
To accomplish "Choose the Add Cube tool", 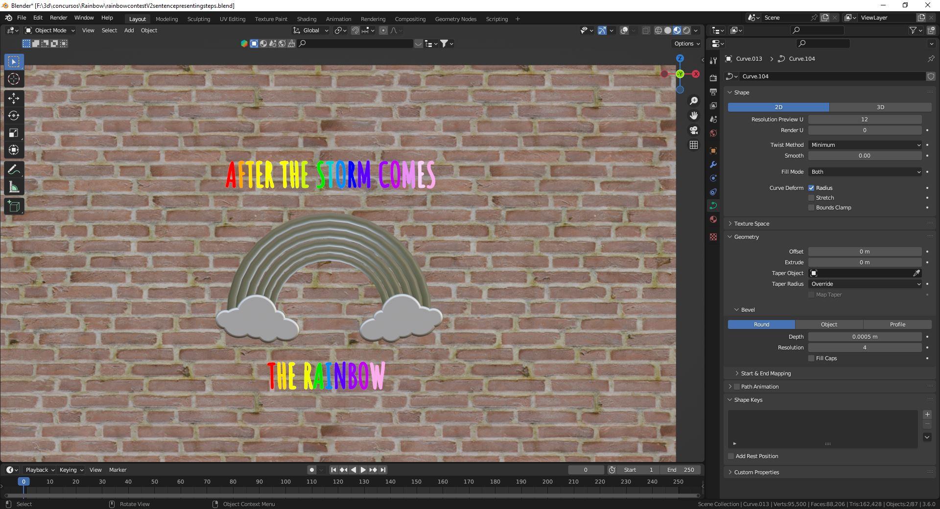I will tap(14, 206).
